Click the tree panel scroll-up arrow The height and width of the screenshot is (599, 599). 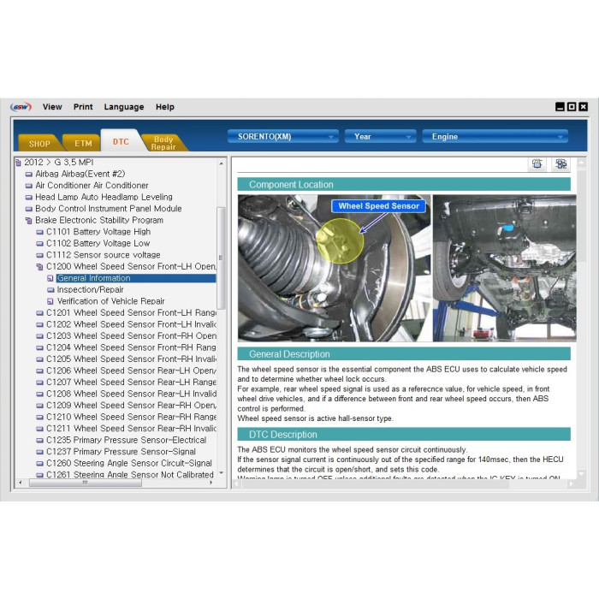pyautogui.click(x=221, y=163)
